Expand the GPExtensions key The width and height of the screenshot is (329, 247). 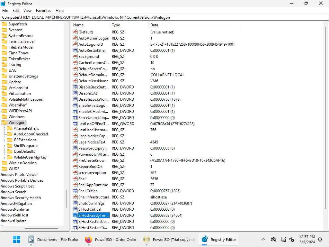[x=4, y=140]
